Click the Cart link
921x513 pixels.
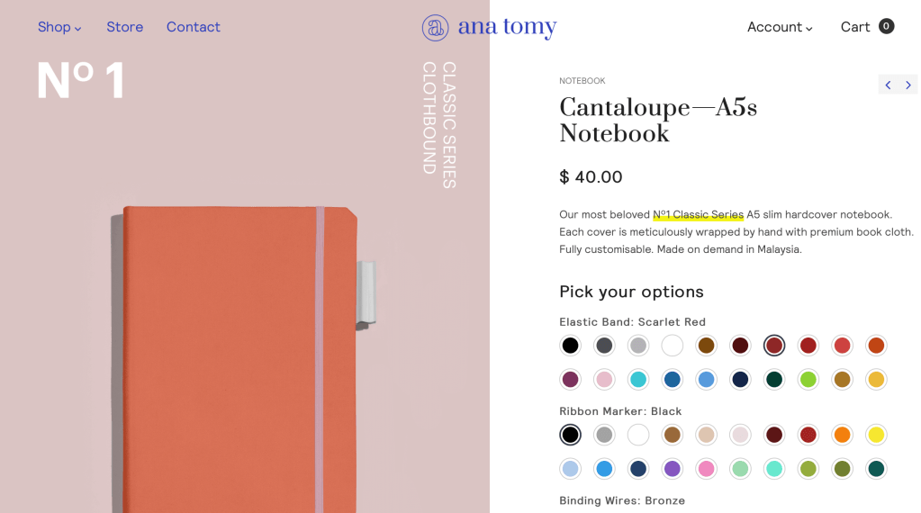pyautogui.click(x=855, y=27)
